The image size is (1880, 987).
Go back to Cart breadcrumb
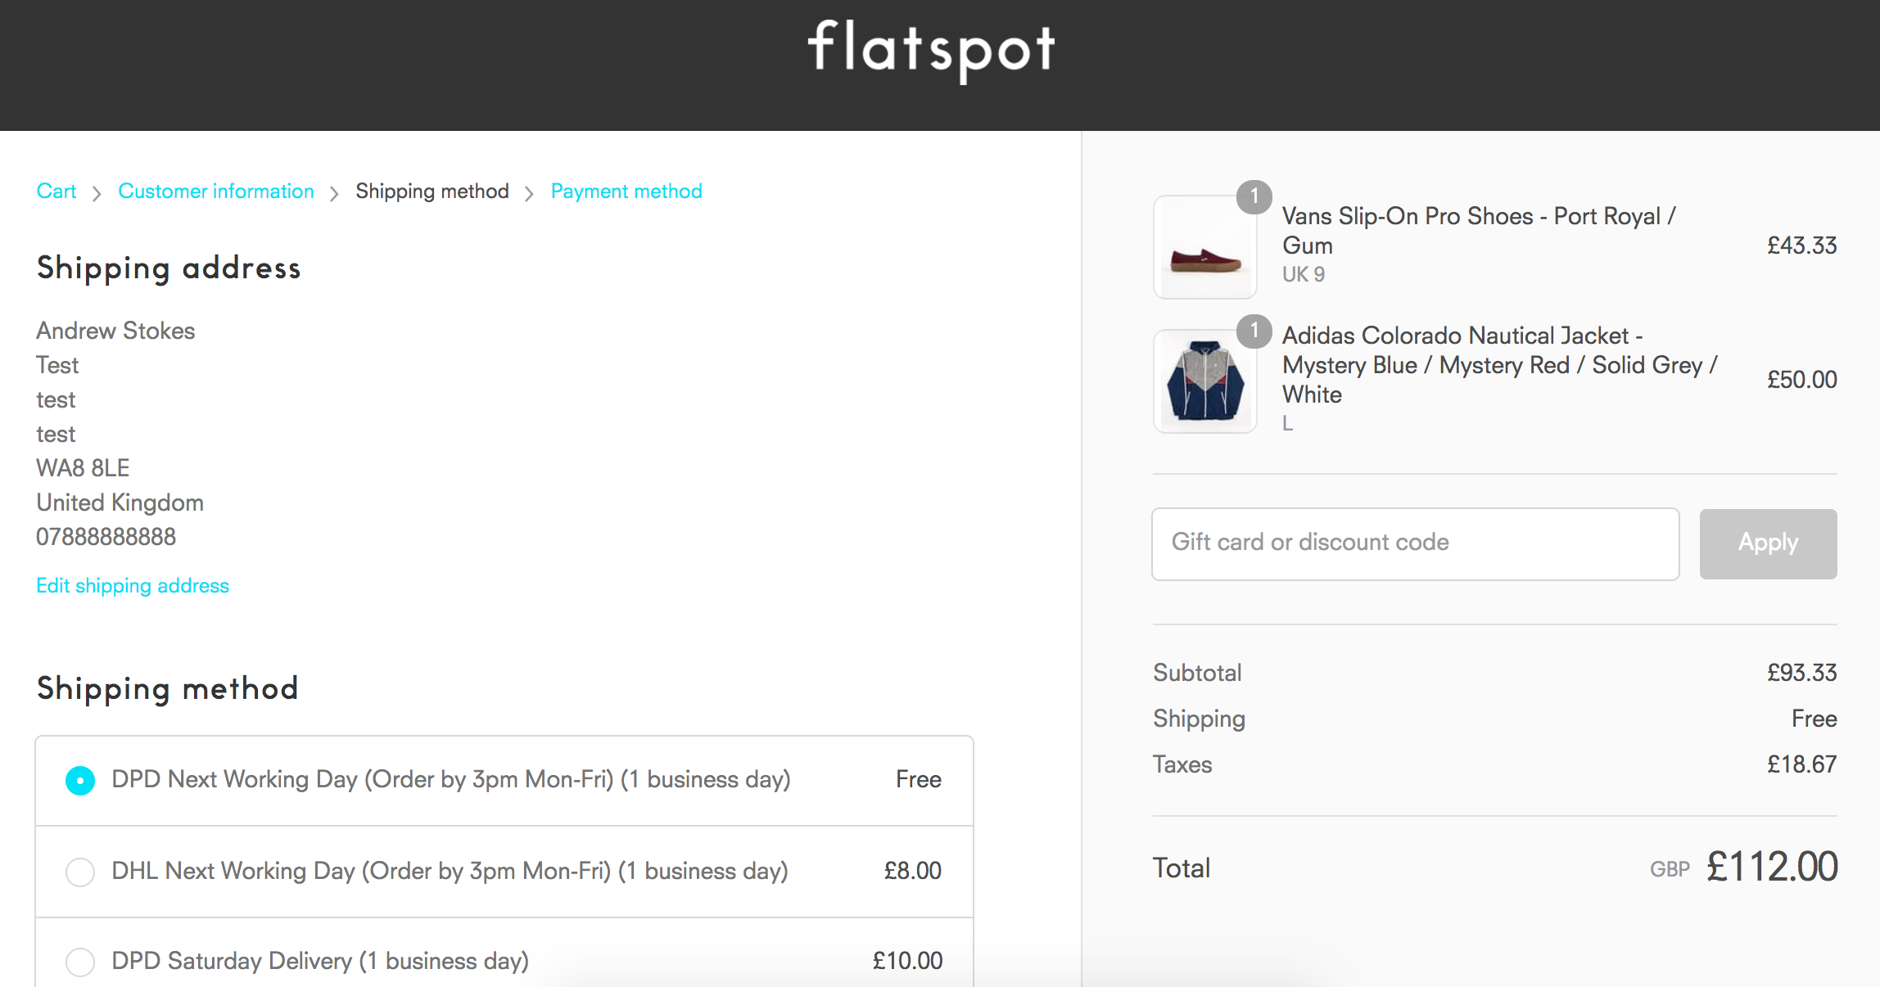[56, 192]
